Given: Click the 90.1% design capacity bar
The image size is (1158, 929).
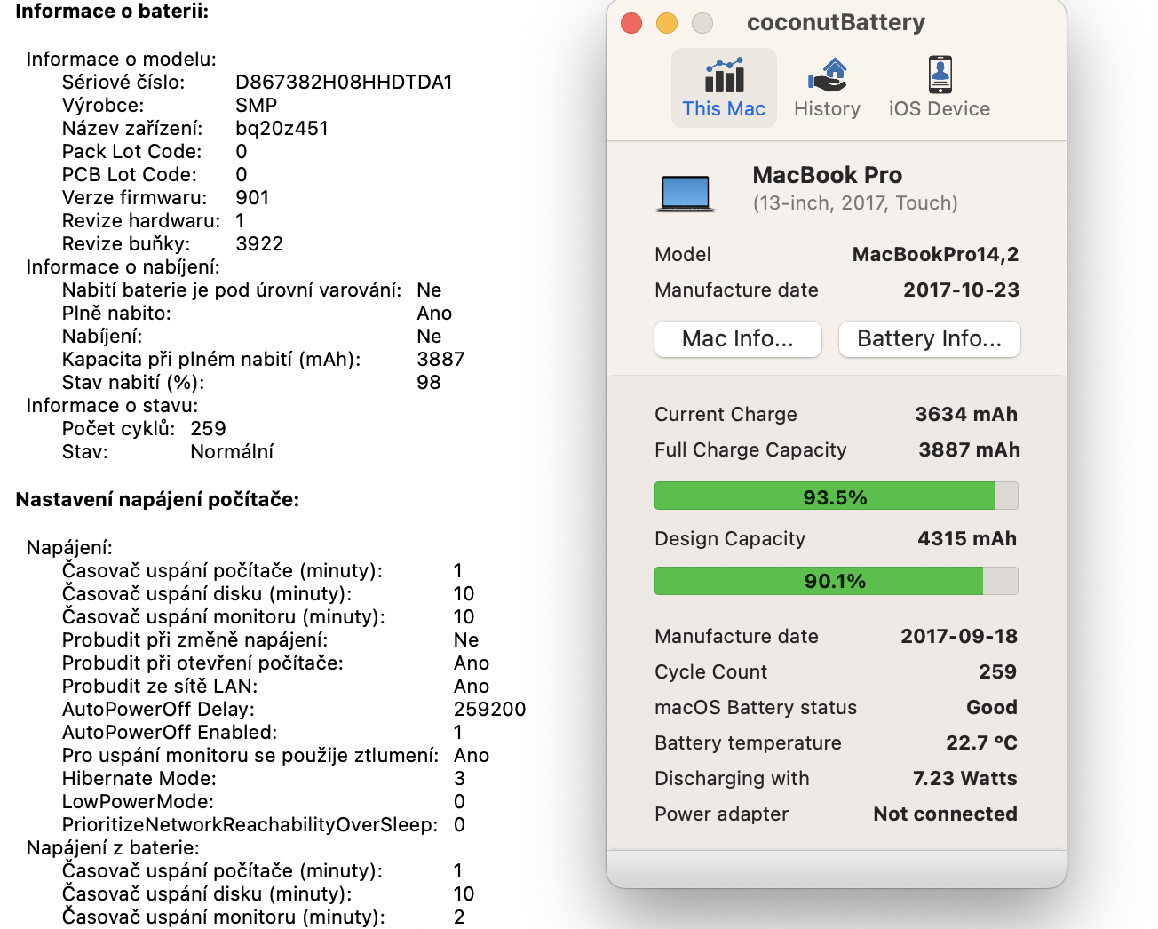Looking at the screenshot, I should 837,581.
